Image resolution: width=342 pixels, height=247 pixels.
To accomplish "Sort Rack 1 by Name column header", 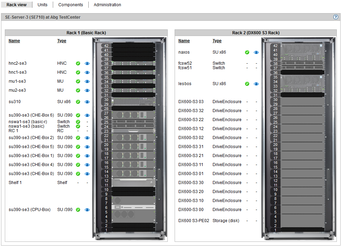I will 14,41.
